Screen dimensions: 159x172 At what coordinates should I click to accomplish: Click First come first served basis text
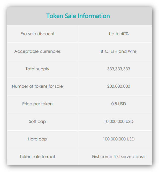118,156
